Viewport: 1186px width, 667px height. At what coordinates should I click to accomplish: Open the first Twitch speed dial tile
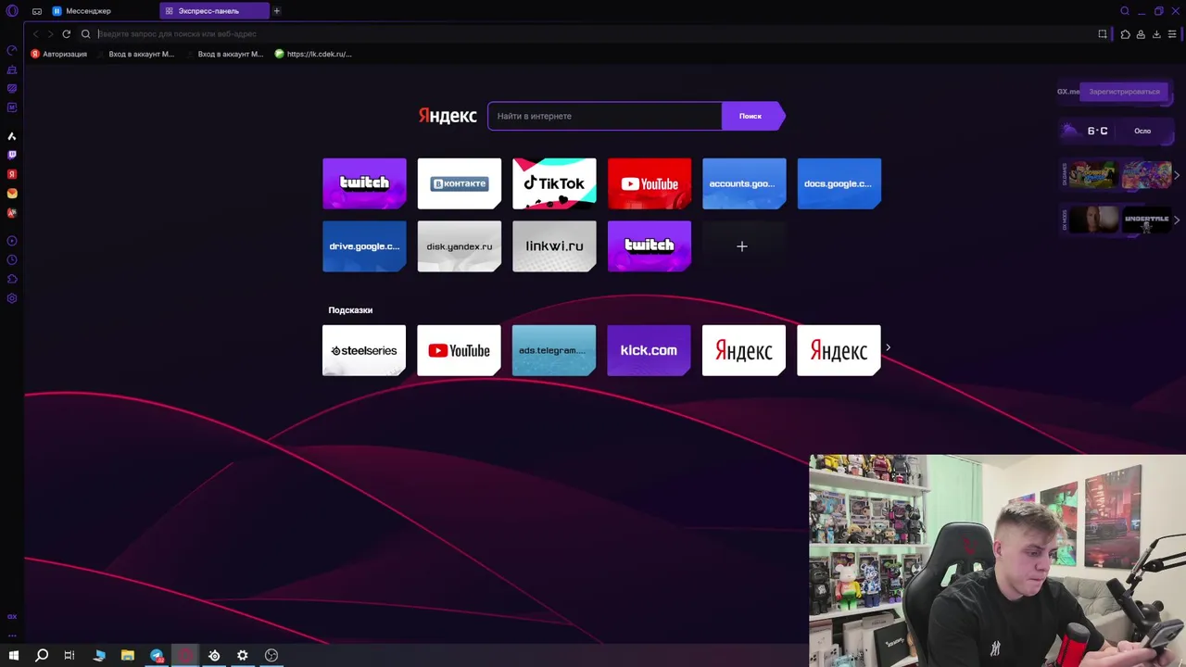tap(364, 183)
